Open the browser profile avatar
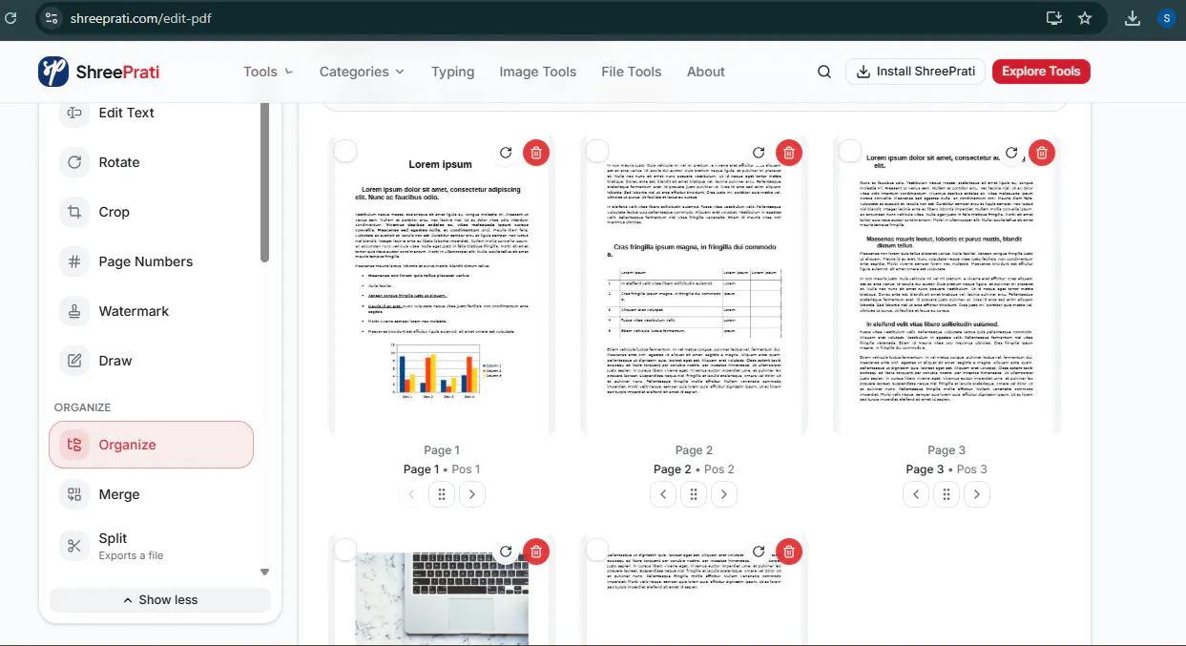 click(x=1167, y=18)
